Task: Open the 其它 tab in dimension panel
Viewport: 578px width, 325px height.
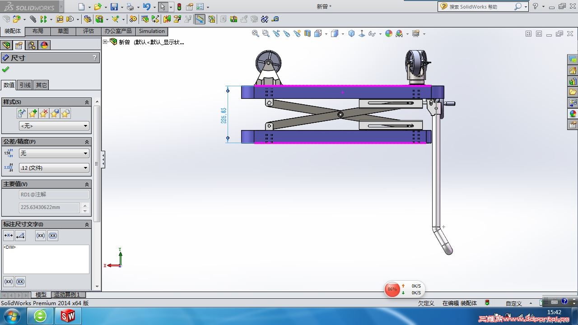Action: [x=41, y=85]
